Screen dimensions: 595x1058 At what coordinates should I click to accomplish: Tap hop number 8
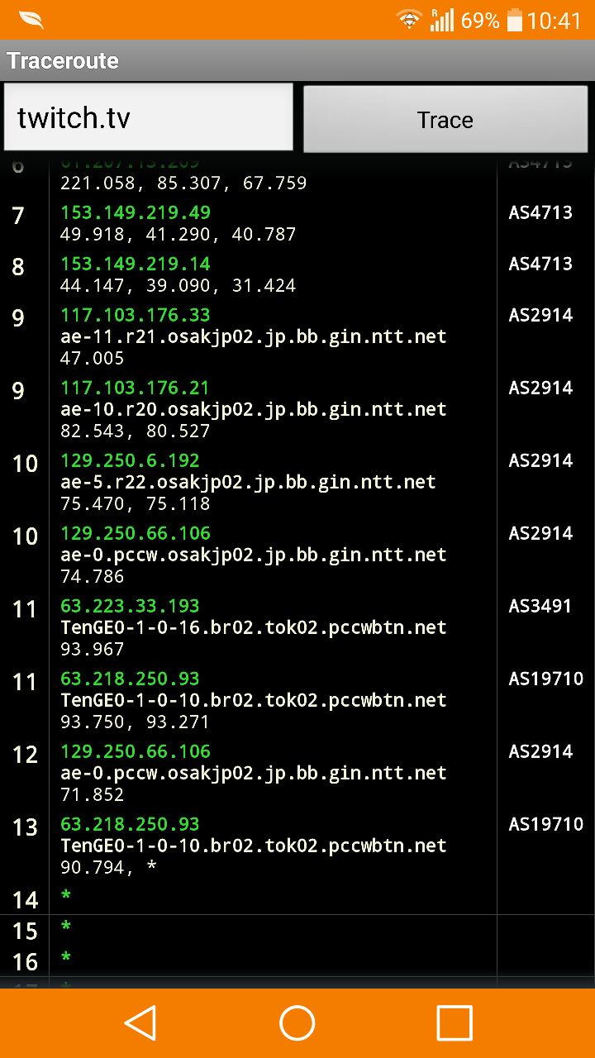click(18, 267)
